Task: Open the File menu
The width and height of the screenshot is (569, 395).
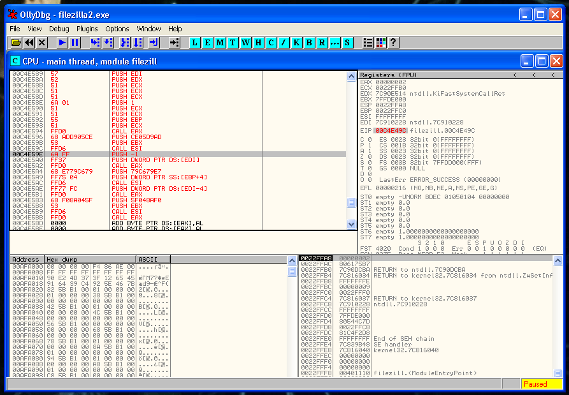Action: coord(15,29)
